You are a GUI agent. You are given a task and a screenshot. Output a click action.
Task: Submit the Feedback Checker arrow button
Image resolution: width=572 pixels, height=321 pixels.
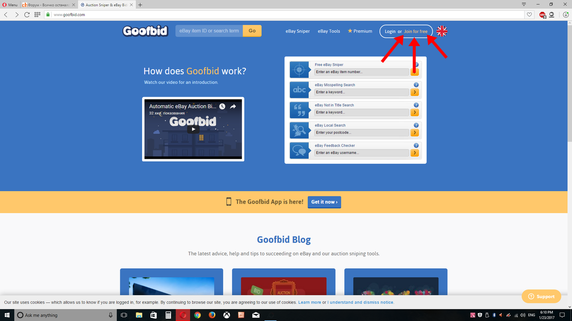415,153
